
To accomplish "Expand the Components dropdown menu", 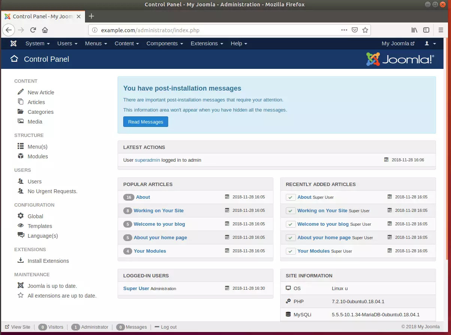I will [165, 43].
